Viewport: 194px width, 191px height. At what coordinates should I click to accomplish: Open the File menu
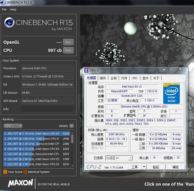click(x=4, y=9)
